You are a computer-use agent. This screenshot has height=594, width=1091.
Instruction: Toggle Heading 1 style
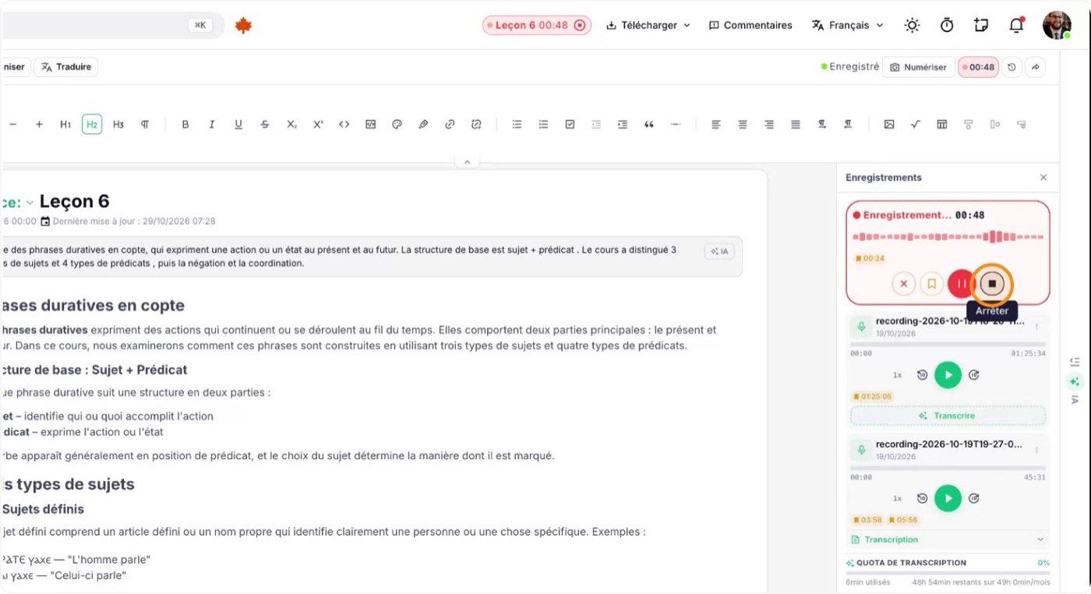[65, 125]
